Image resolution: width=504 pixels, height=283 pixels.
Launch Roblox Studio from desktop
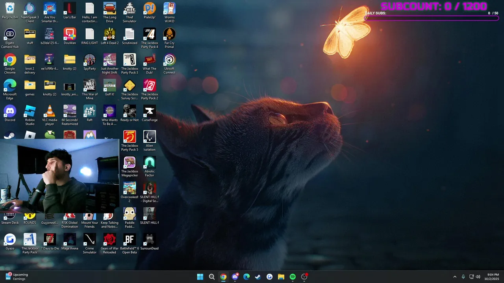click(30, 116)
